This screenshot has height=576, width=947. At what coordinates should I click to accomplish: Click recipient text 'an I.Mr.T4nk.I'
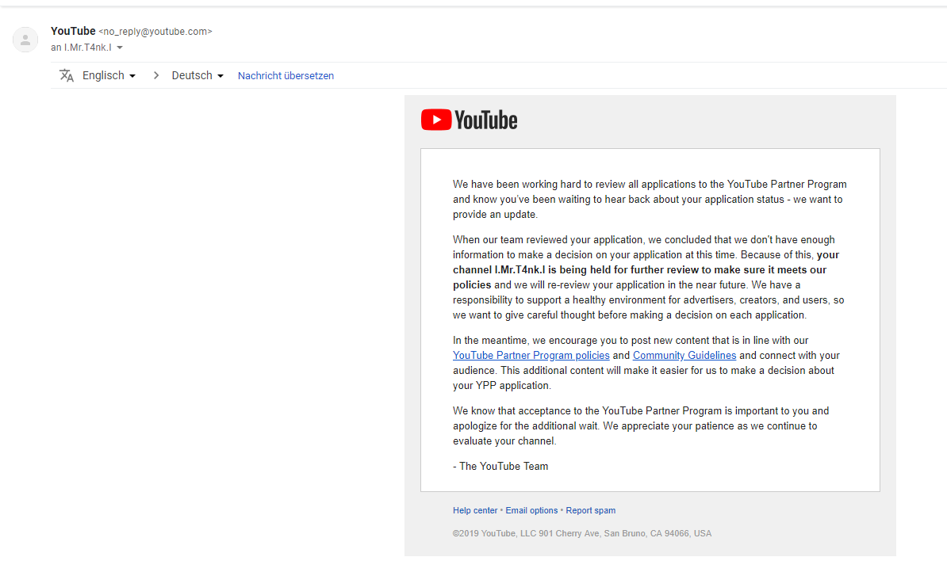click(x=81, y=48)
